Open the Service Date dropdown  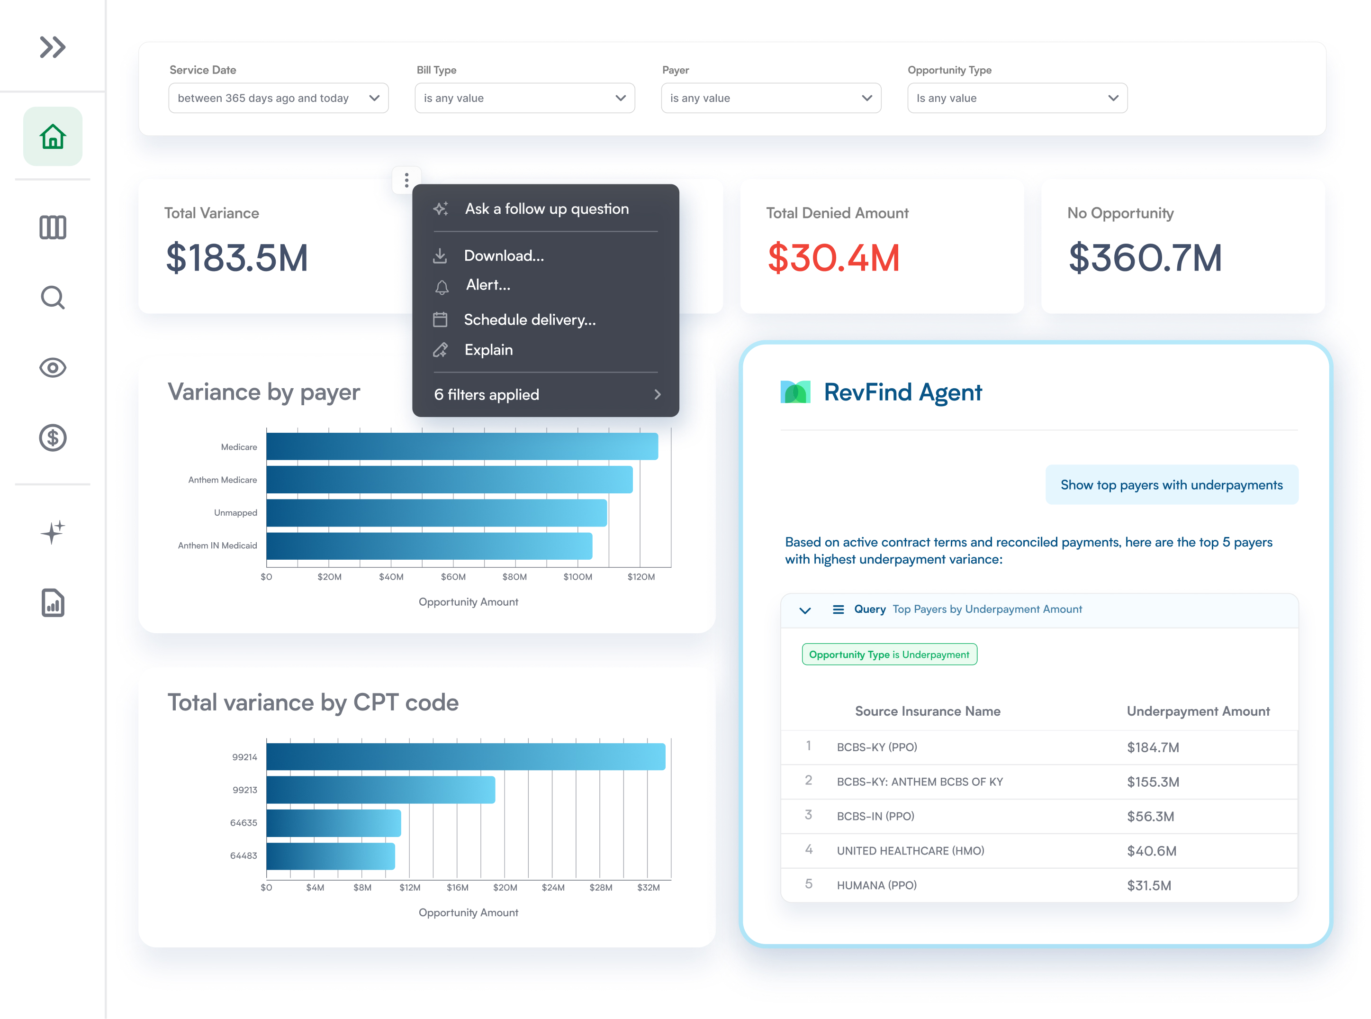click(278, 98)
